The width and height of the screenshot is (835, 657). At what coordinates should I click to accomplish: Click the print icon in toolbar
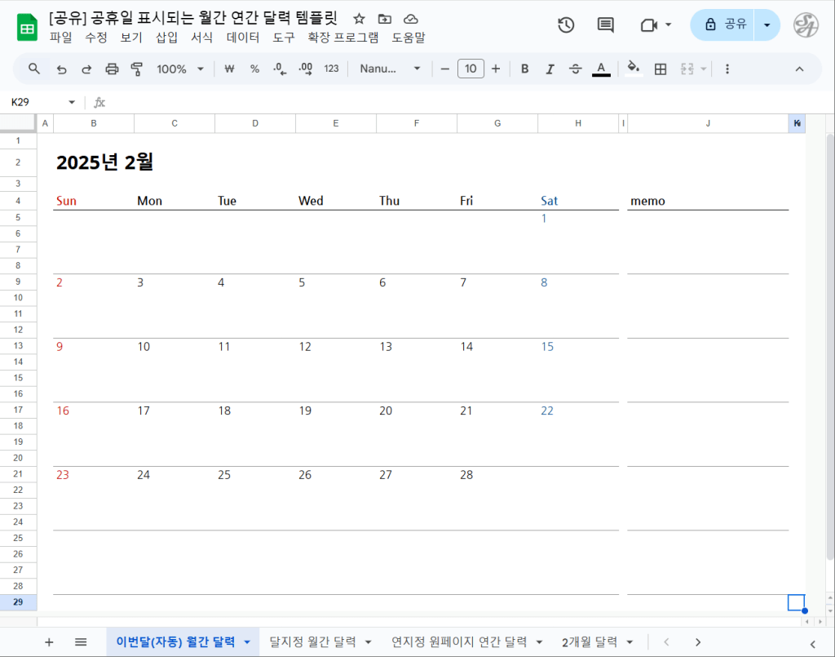pos(113,69)
